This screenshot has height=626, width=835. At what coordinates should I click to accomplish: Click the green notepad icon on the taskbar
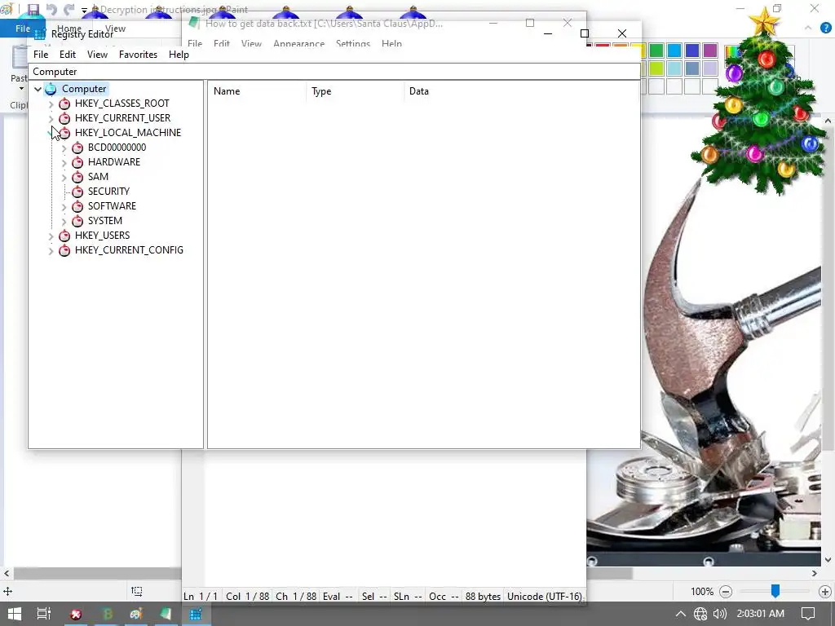166,614
